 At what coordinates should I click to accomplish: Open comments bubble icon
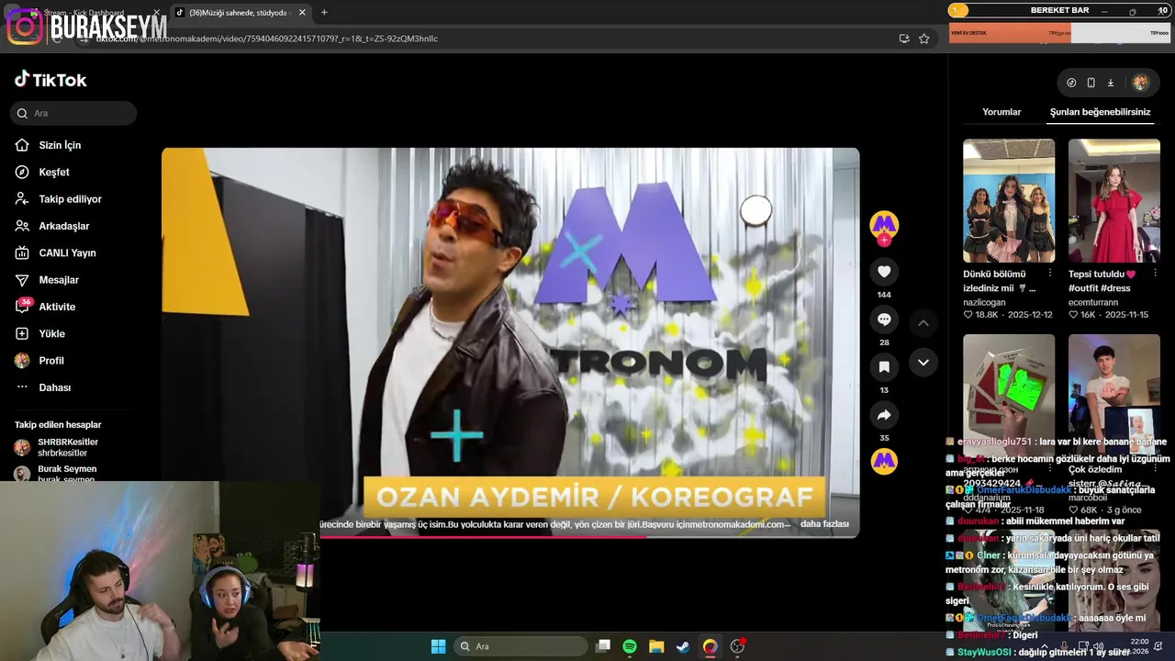pyautogui.click(x=884, y=319)
